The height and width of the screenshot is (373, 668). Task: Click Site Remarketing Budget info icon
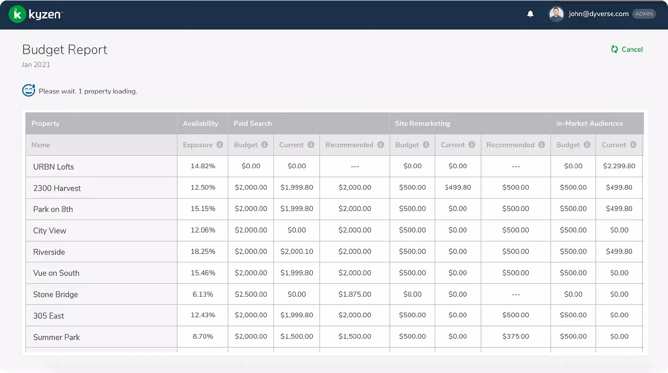point(426,145)
